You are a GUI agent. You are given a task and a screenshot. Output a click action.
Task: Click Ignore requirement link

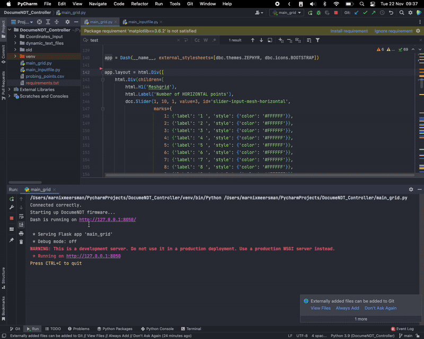pos(393,31)
